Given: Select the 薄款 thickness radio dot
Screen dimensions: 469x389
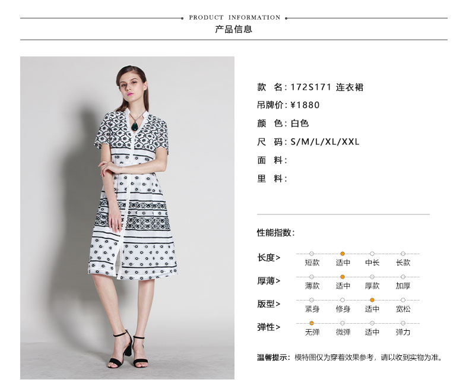Looking at the screenshot, I should [312, 277].
